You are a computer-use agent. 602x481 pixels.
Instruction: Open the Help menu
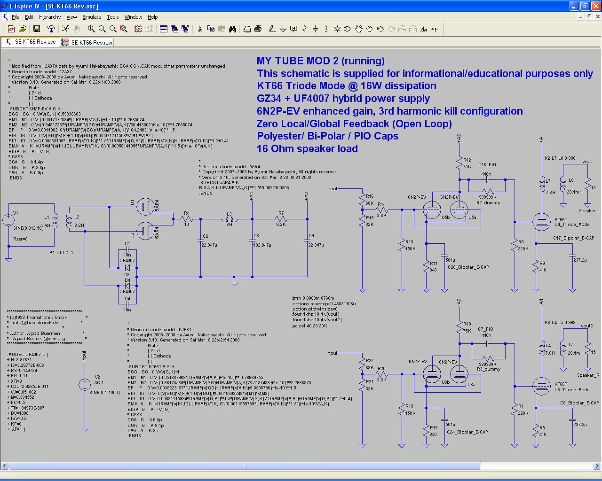(x=153, y=17)
